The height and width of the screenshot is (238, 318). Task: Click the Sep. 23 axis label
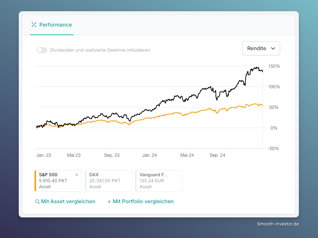(x=112, y=155)
